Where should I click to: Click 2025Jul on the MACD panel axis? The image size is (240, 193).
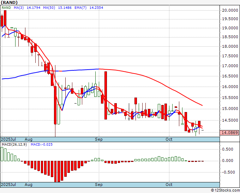coord(8,185)
